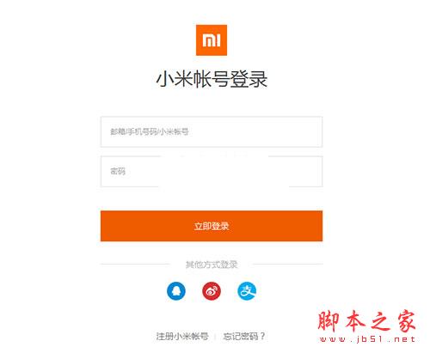This screenshot has width=430, height=353.
Task: Click into the 密码 password field
Action: pyautogui.click(x=212, y=172)
